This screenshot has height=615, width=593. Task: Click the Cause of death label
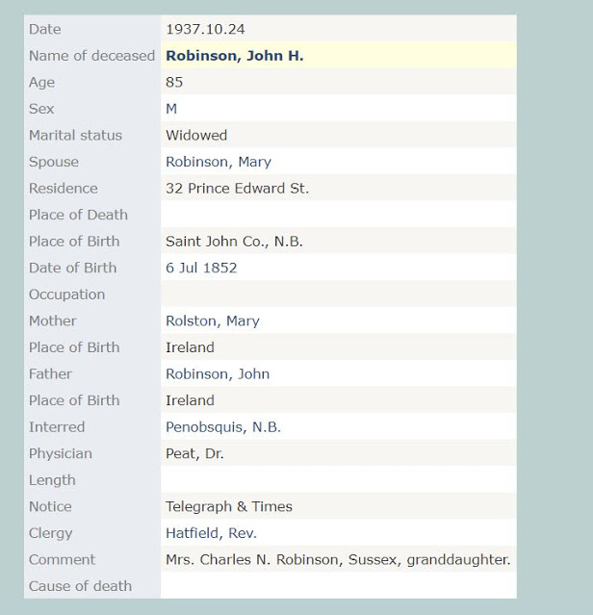click(80, 585)
